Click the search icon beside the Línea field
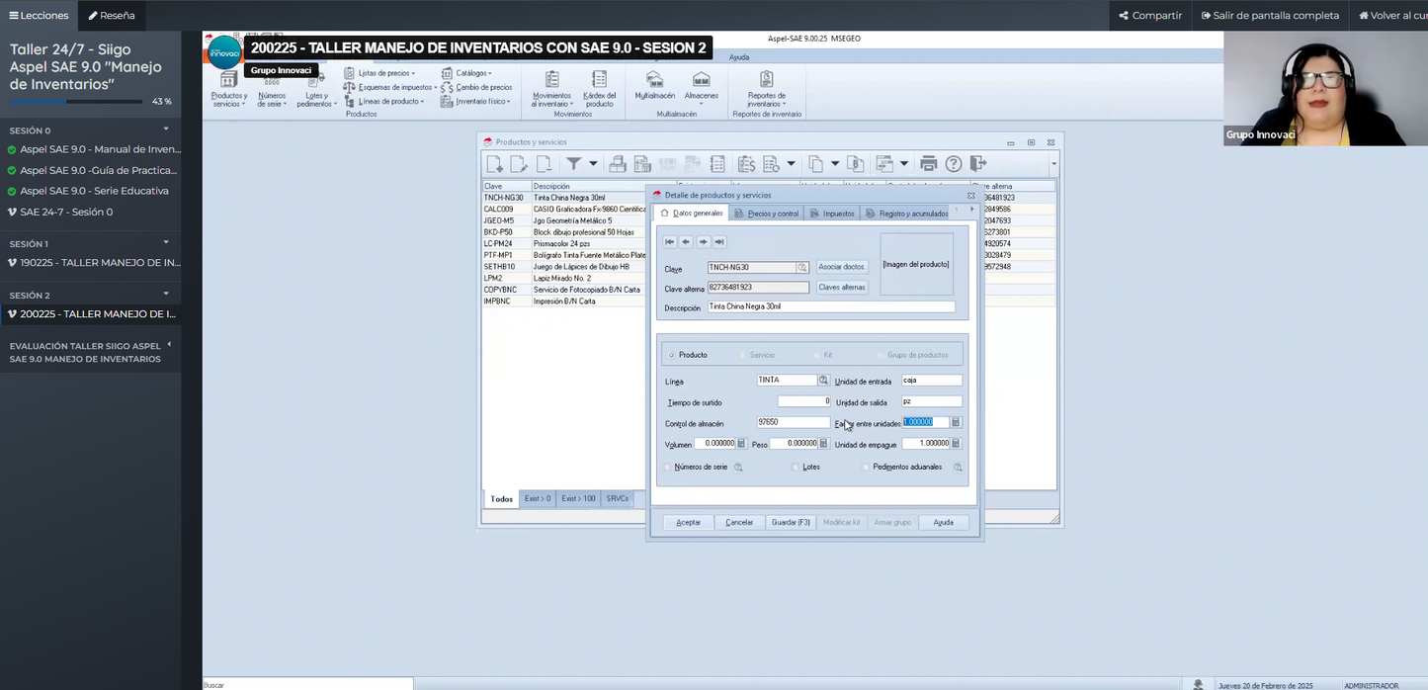Image resolution: width=1428 pixels, height=690 pixels. coord(823,381)
